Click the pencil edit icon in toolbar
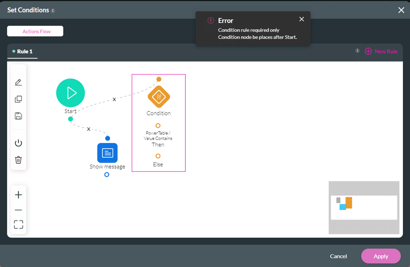The image size is (410, 267). click(18, 82)
